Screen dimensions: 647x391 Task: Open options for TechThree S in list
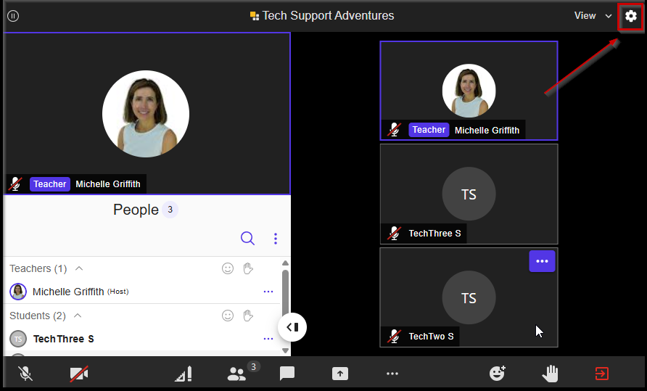point(268,339)
